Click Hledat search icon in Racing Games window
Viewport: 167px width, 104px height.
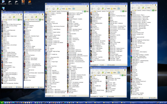pyautogui.click(x=108, y=73)
